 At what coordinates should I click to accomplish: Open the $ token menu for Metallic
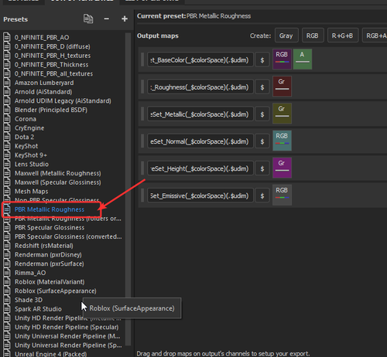(x=262, y=114)
